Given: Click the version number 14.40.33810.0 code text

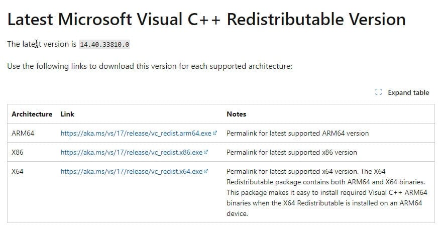Looking at the screenshot, I should [x=104, y=45].
